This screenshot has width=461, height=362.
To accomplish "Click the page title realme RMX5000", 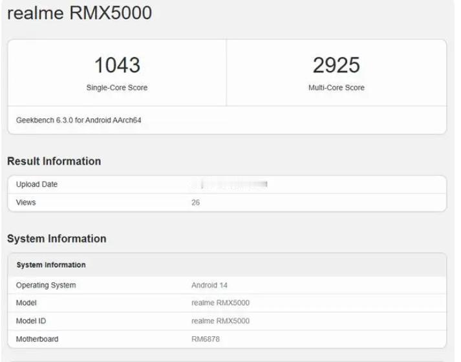I will click(80, 13).
